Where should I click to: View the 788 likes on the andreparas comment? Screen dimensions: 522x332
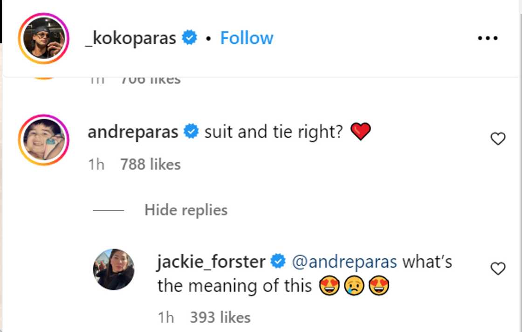[150, 165]
